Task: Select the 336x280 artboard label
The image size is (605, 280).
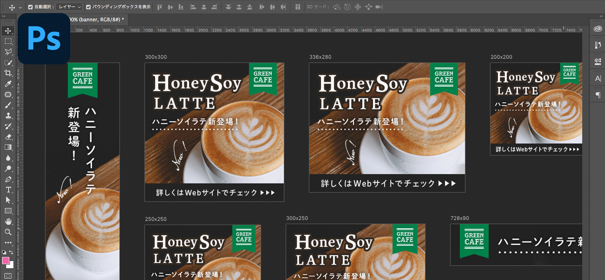Action: pos(320,57)
